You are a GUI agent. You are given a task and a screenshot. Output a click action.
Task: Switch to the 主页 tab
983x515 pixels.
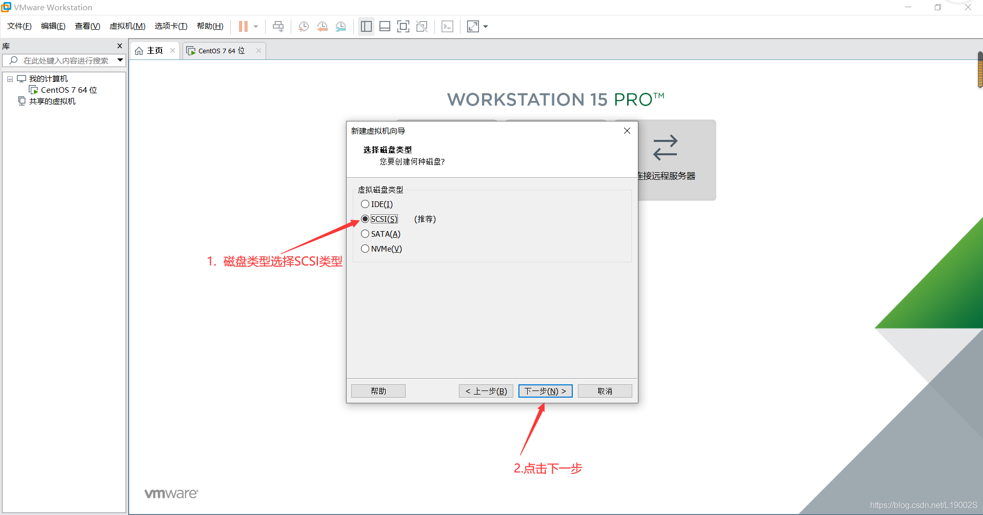point(155,50)
